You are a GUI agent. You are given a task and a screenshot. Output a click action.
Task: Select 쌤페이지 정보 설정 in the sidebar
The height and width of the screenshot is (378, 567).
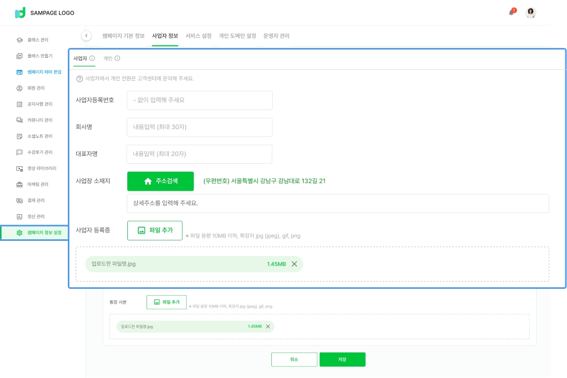click(x=44, y=233)
